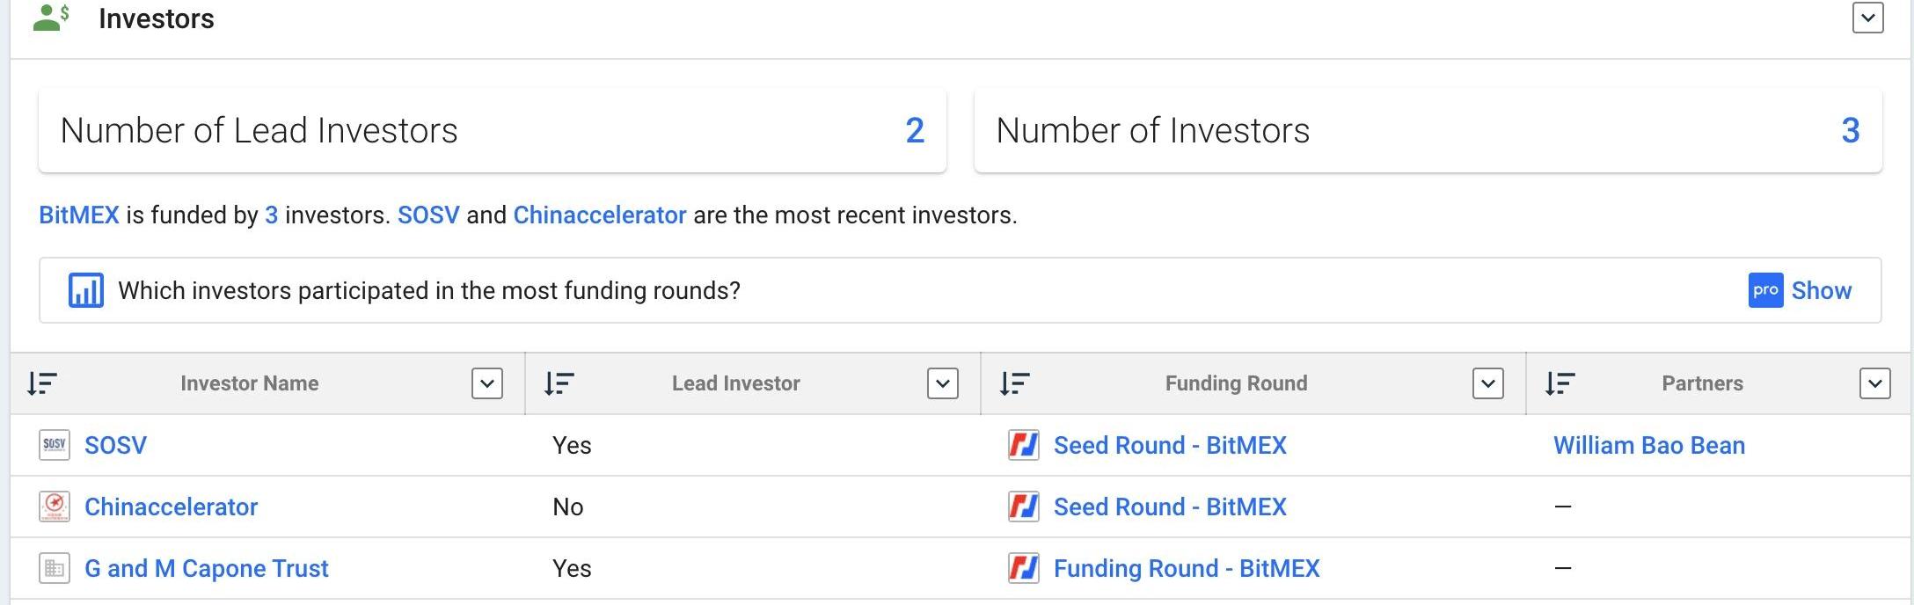Click the Partners column header
This screenshot has height=605, width=1914.
[1703, 383]
